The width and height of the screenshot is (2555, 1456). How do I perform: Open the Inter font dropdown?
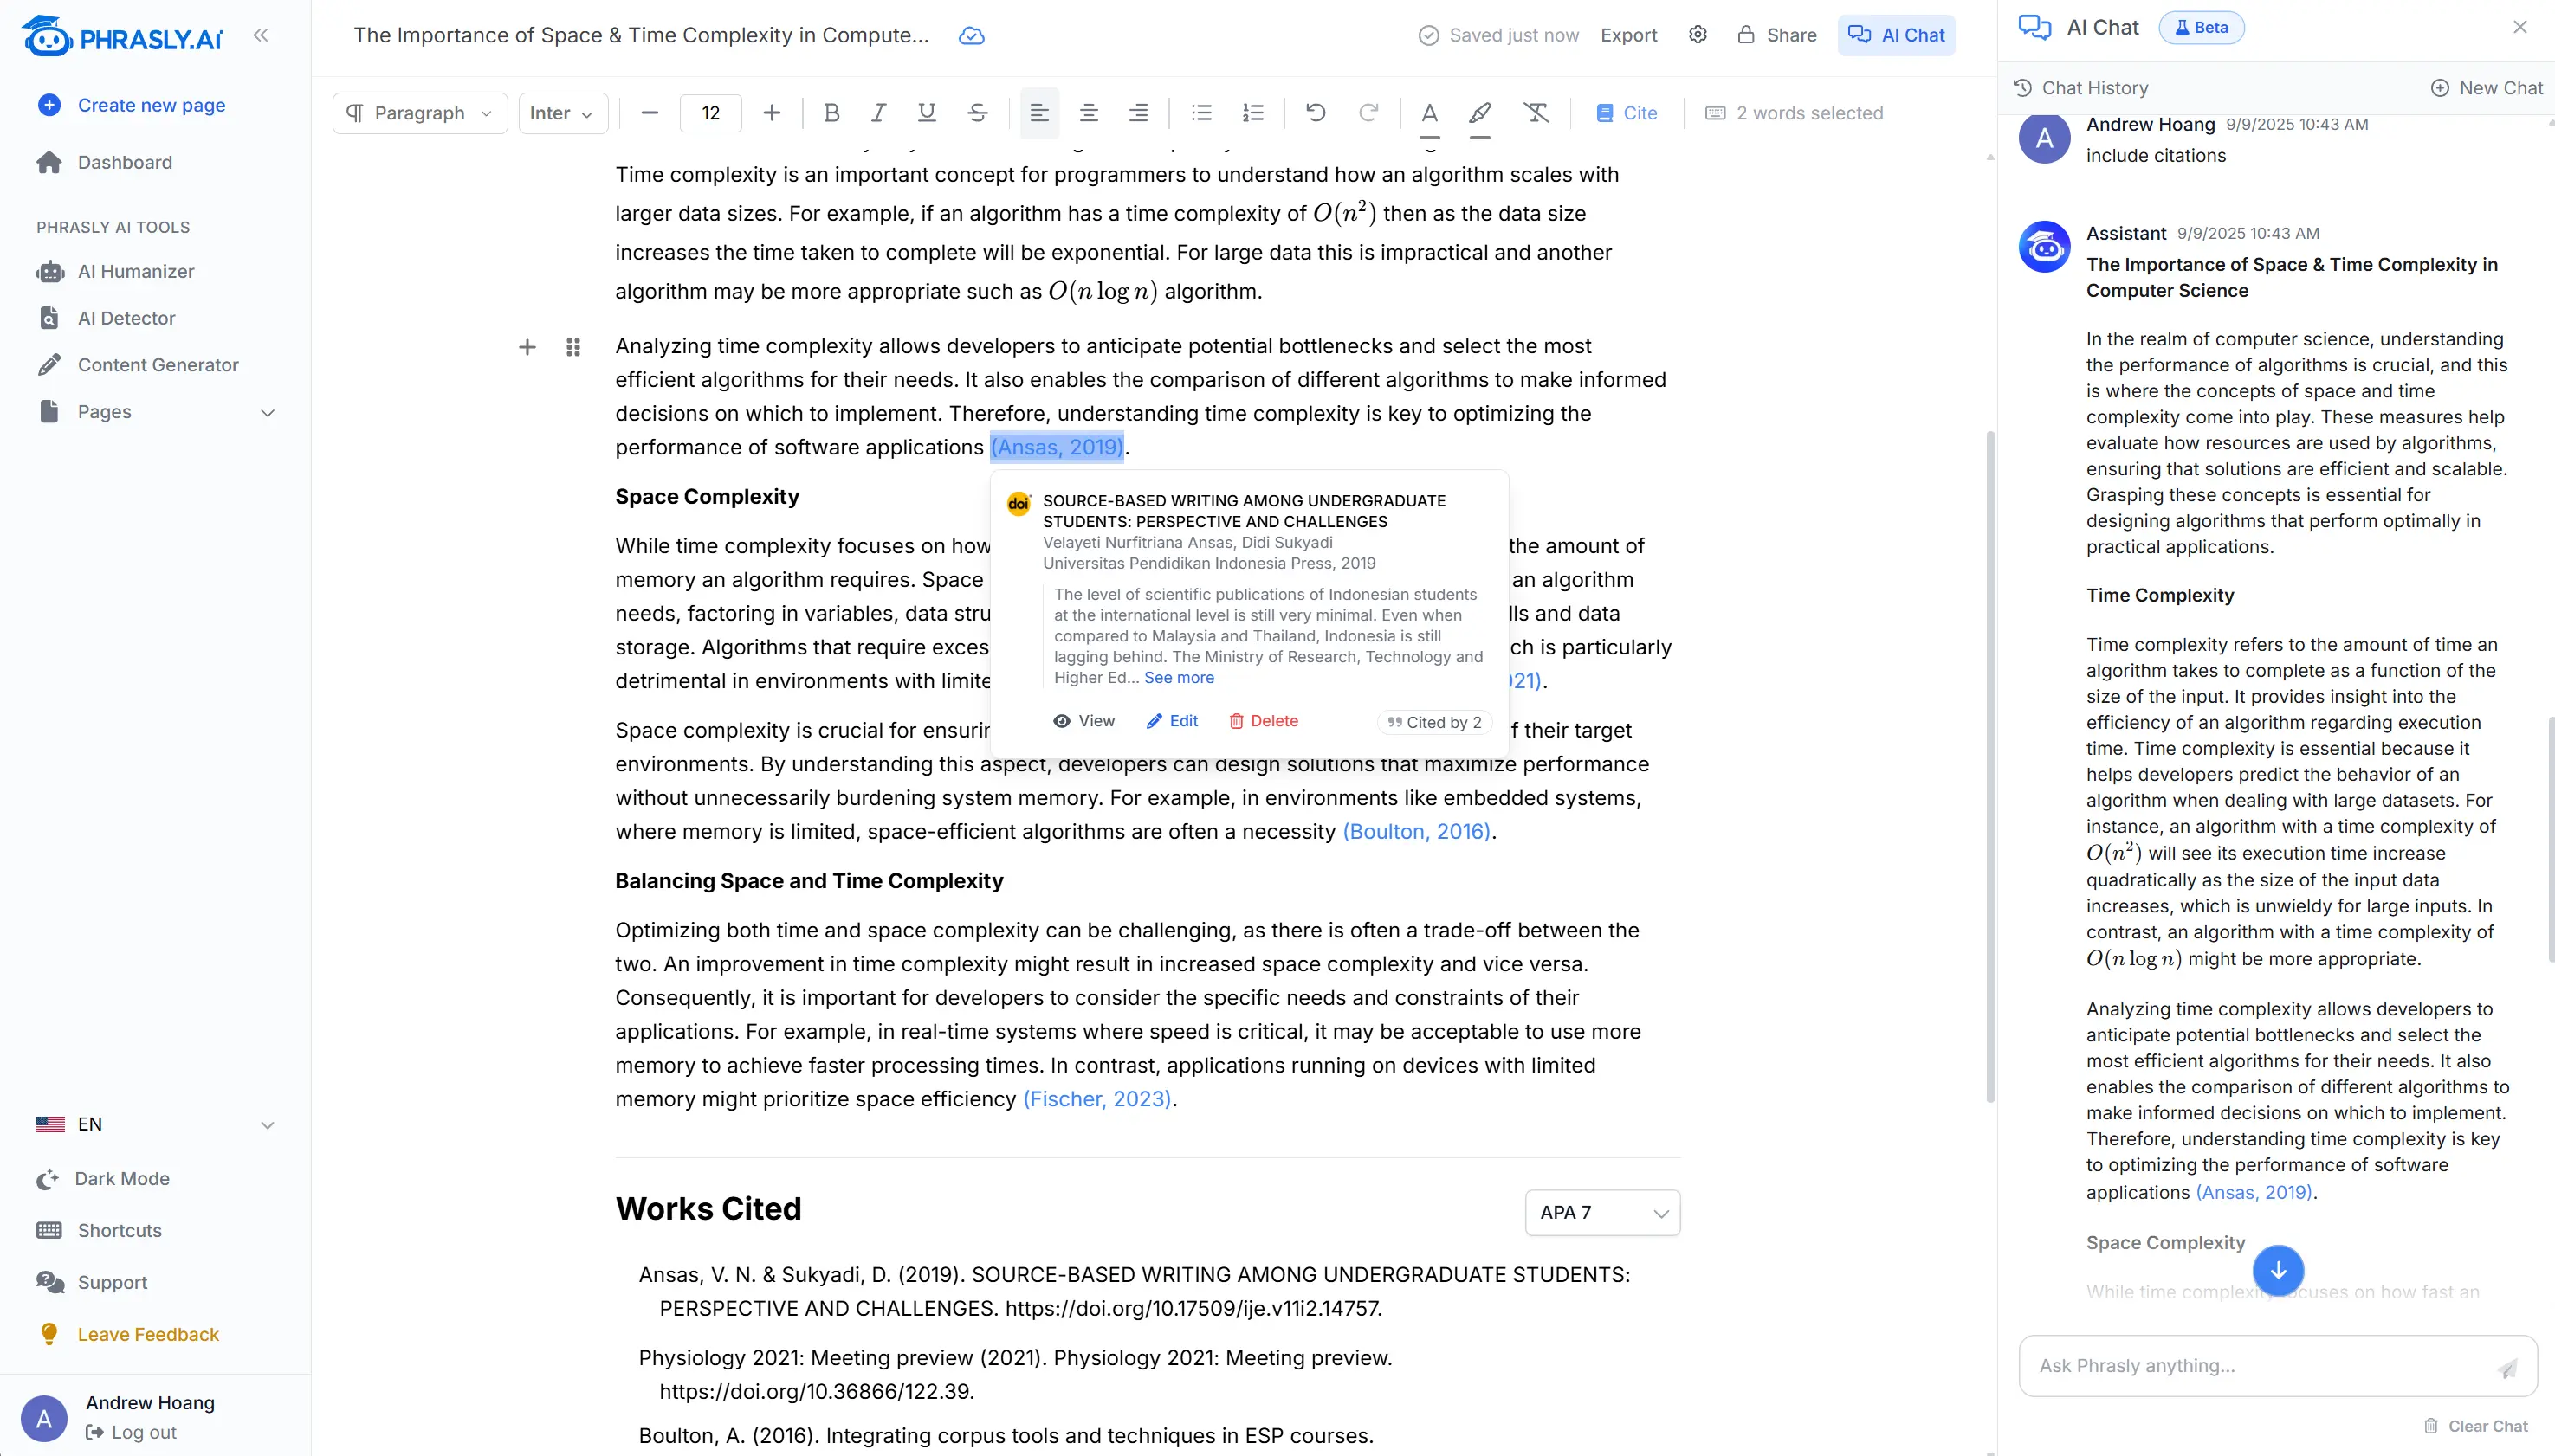562,113
